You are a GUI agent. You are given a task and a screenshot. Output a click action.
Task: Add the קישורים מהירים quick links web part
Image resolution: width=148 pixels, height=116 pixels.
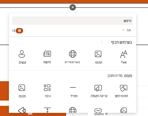(73, 57)
